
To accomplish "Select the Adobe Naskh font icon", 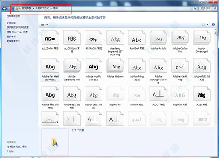I will pos(180,65).
